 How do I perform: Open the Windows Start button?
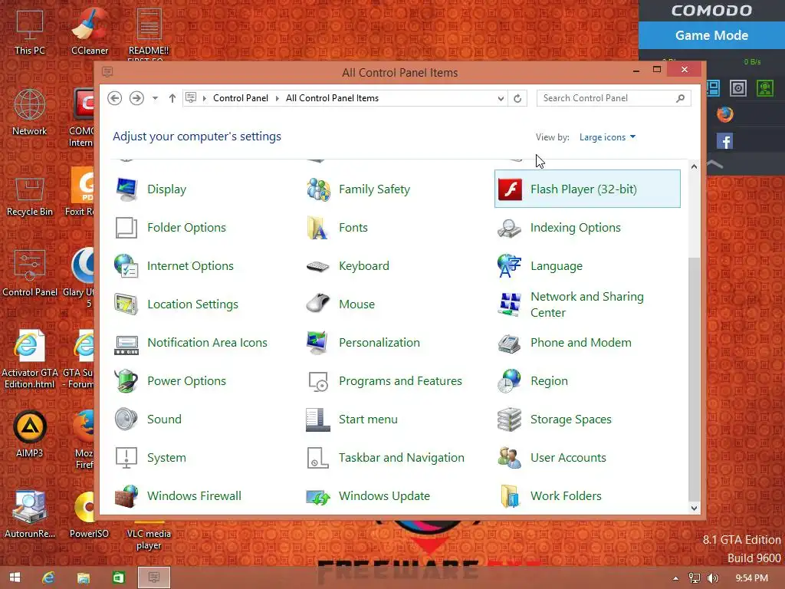point(15,577)
